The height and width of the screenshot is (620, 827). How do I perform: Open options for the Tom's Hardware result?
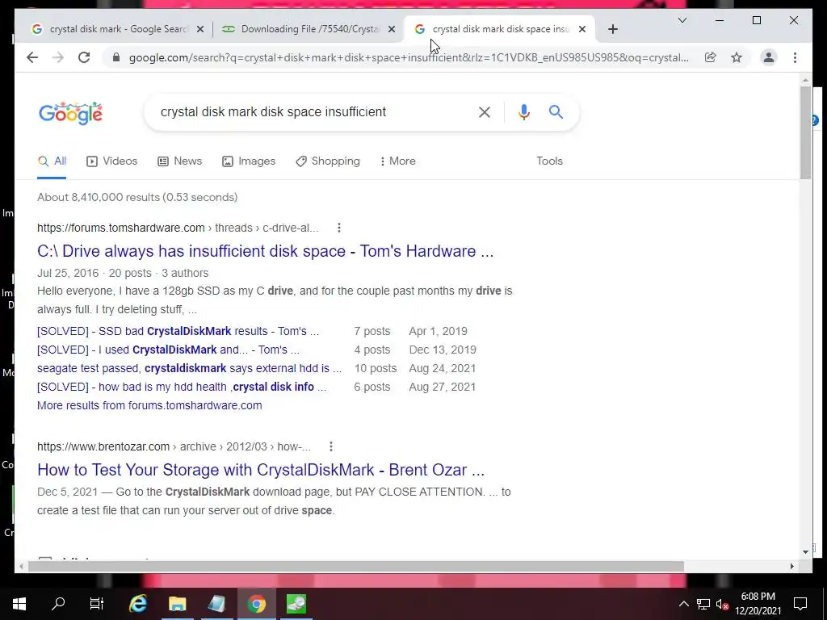(339, 228)
